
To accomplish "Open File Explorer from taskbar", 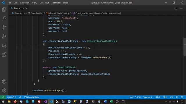I will click(x=9, y=101).
